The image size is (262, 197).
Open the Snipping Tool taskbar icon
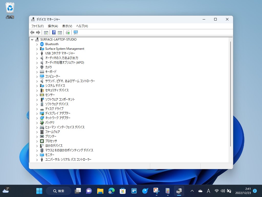(156, 191)
